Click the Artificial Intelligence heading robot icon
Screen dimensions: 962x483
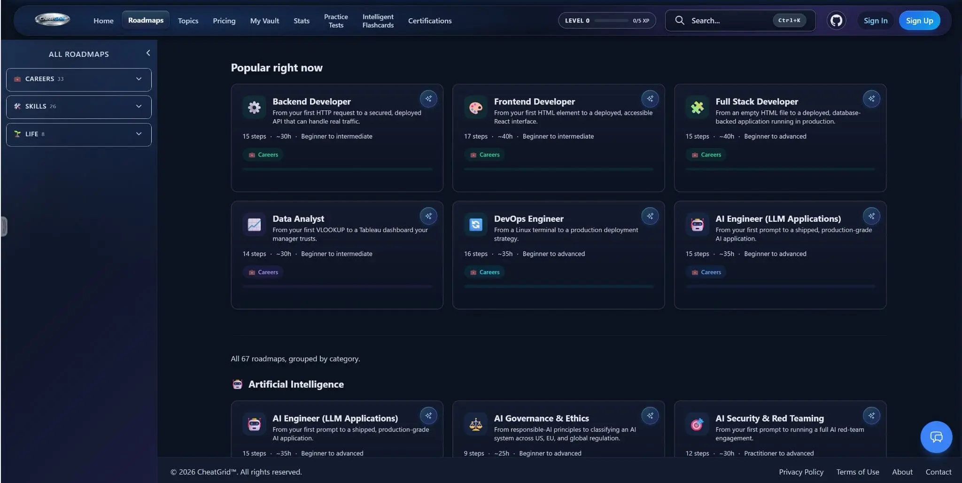[237, 384]
